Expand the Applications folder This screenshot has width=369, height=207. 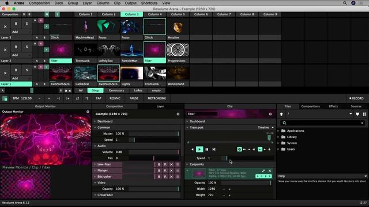click(278, 131)
